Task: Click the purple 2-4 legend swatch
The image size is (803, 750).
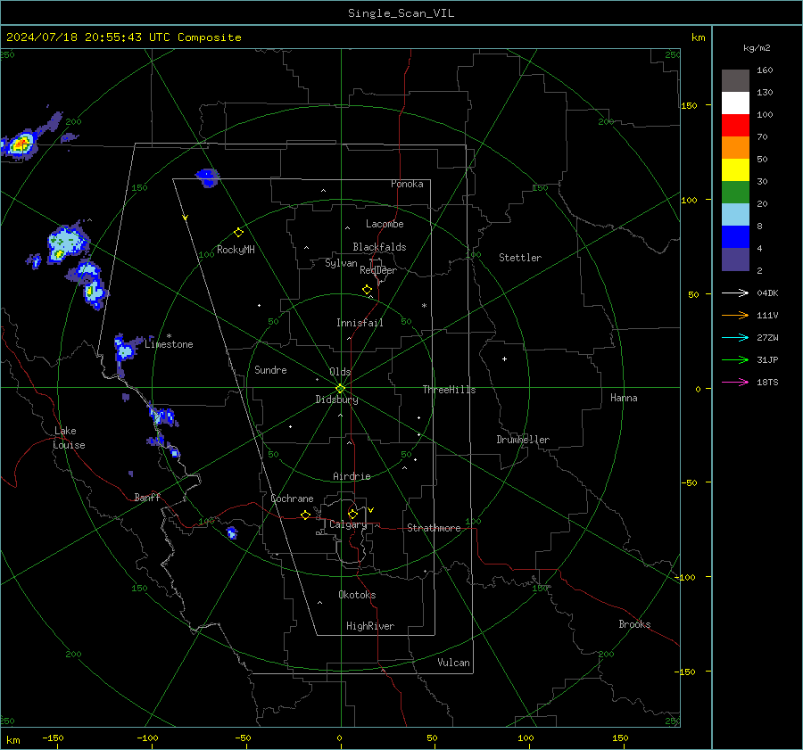Action: pos(735,259)
